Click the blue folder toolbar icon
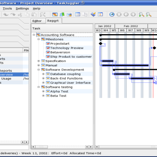This screenshot has height=157, width=157. [69, 15]
